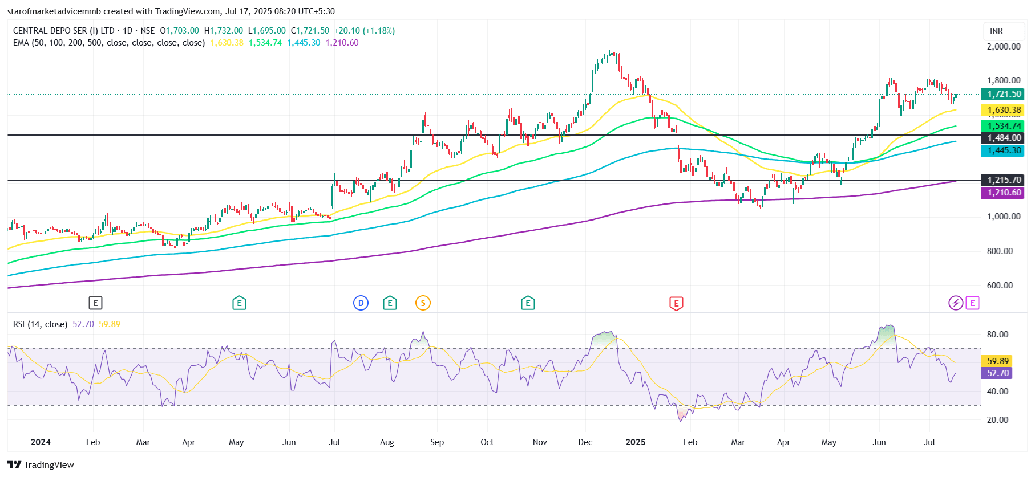The height and width of the screenshot is (477, 1035).
Task: Click the Nov label on time axis
Action: pos(540,442)
